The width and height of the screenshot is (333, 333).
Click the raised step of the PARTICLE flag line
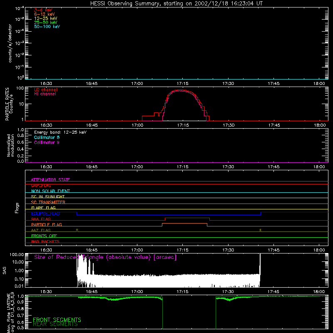point(184,224)
